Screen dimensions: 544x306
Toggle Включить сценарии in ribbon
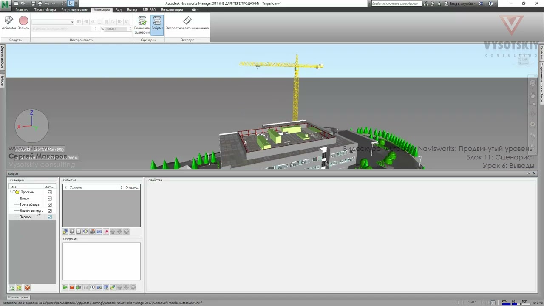coord(142,25)
